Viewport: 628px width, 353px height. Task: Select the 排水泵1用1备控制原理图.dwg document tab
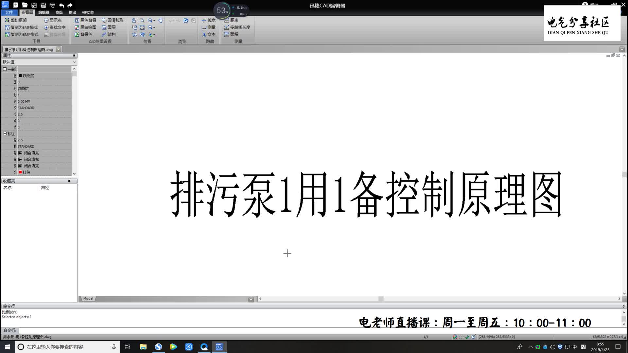[29, 49]
